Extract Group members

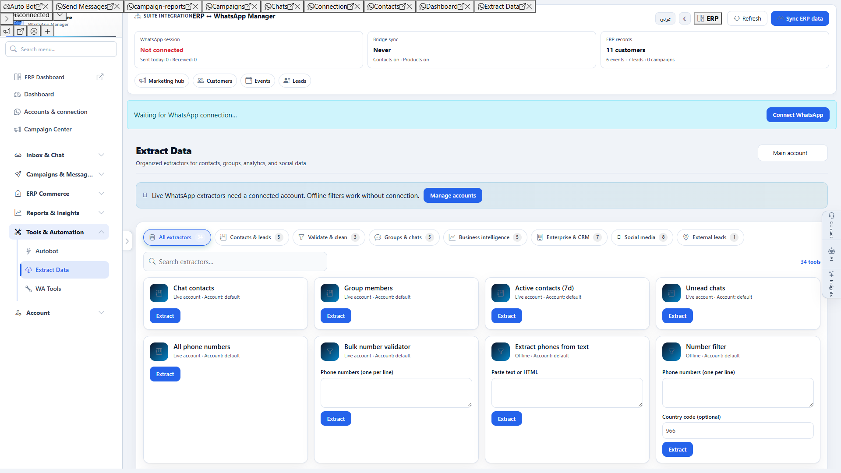point(336,316)
